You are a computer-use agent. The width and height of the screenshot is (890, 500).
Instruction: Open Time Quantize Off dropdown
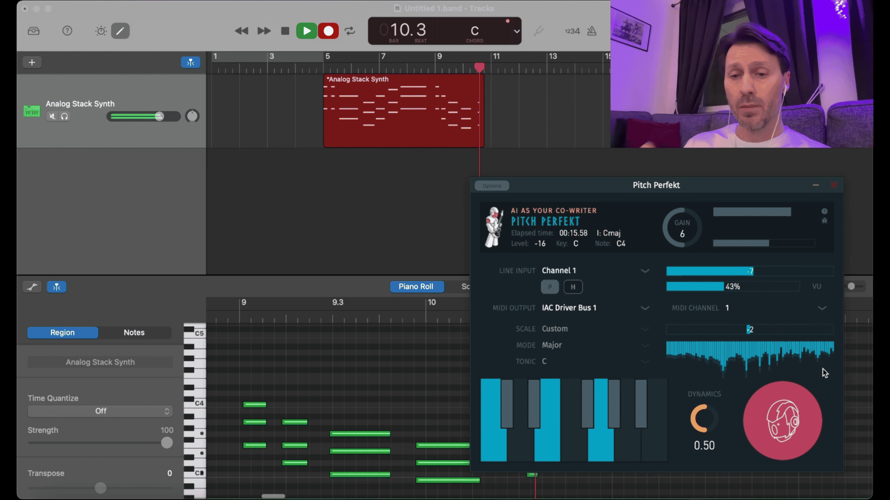click(x=100, y=411)
